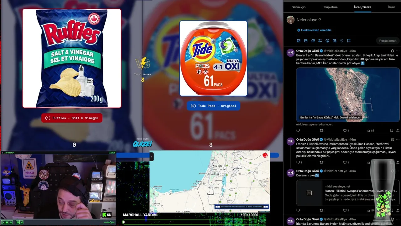The image size is (401, 226).
Task: Tag location on the post
Action: pyautogui.click(x=342, y=41)
